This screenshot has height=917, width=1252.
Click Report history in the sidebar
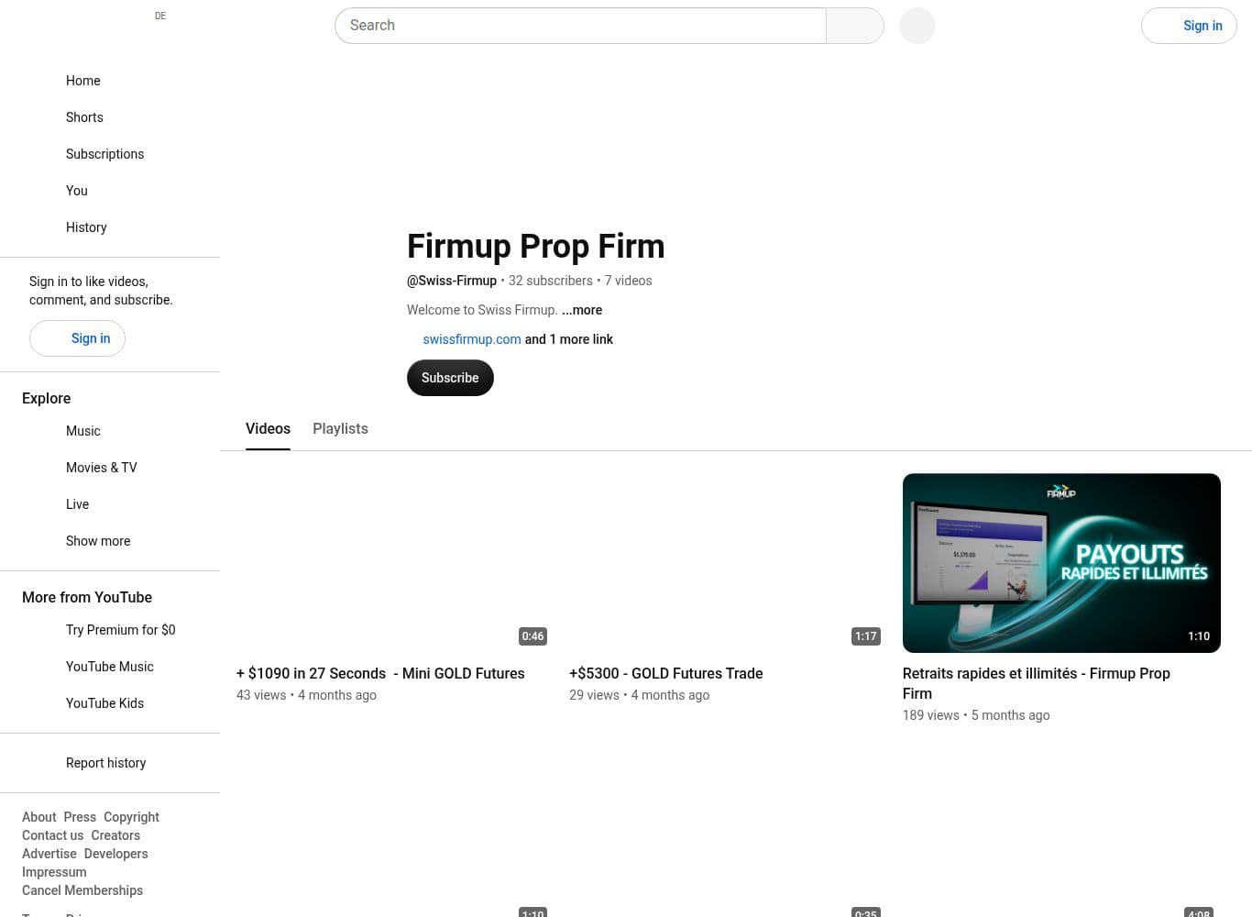(110, 763)
